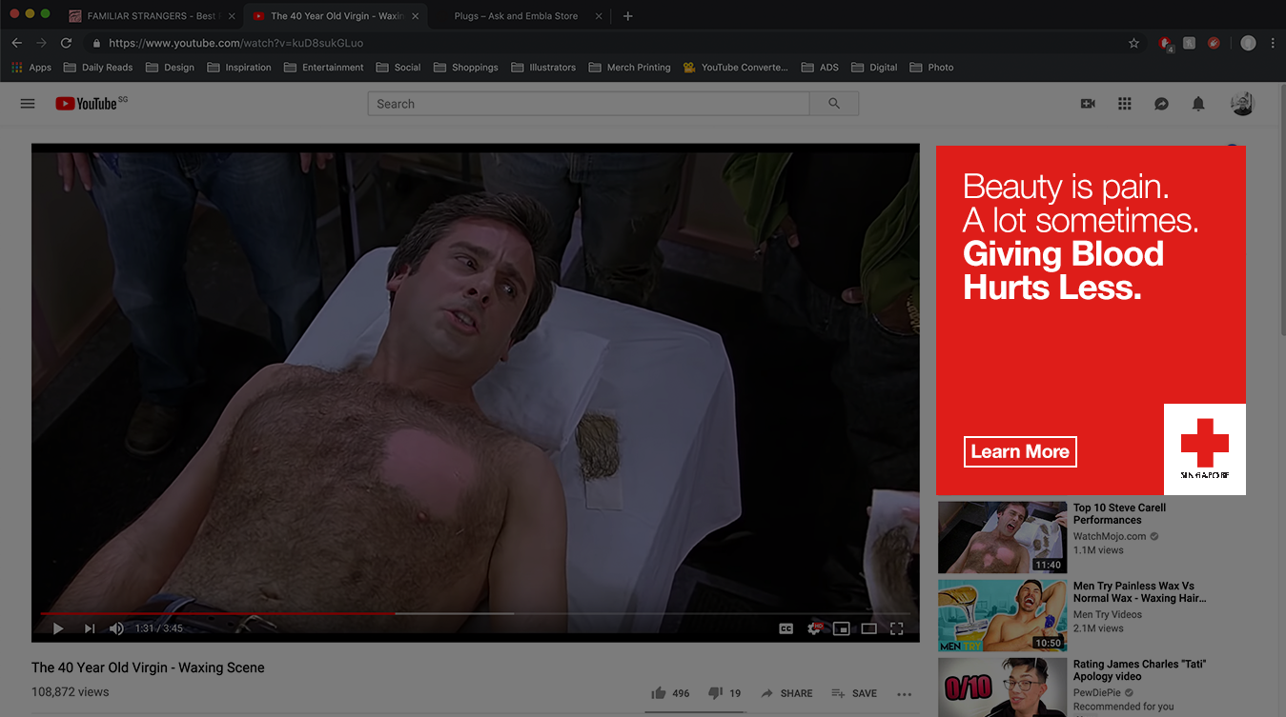Image resolution: width=1286 pixels, height=717 pixels.
Task: Open the Apps bookmarks shortcut
Action: point(31,68)
